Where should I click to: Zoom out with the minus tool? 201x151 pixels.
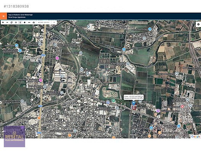coord(7,22)
